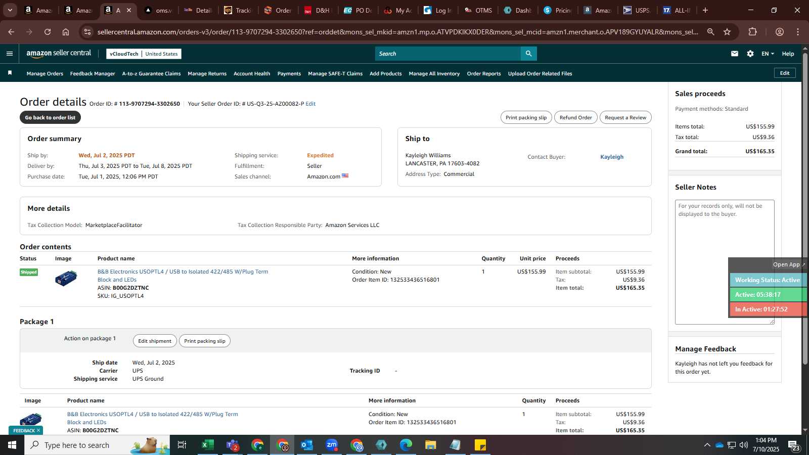
Task: Click the Amazon Seller Central logo
Action: pyautogui.click(x=59, y=53)
